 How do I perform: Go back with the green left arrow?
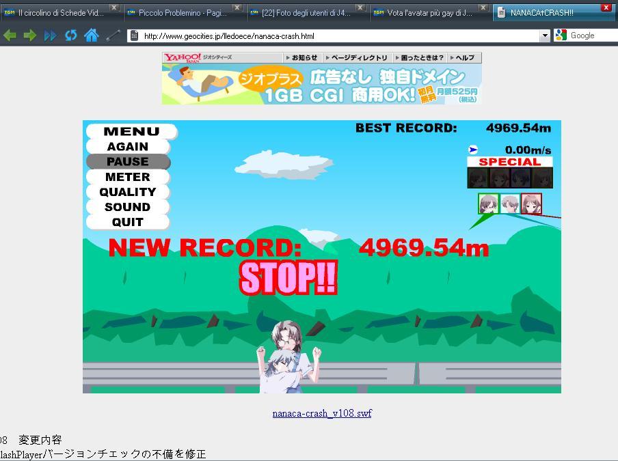10,36
